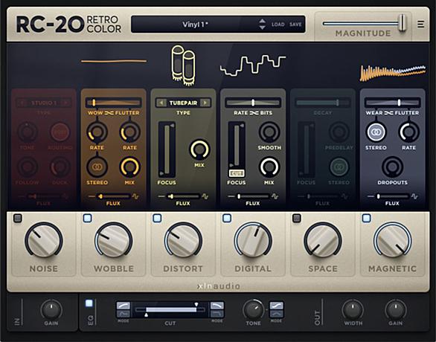Viewport: 436px width, 342px height.
Task: Toggle the EQ section enable box
Action: pos(89,303)
